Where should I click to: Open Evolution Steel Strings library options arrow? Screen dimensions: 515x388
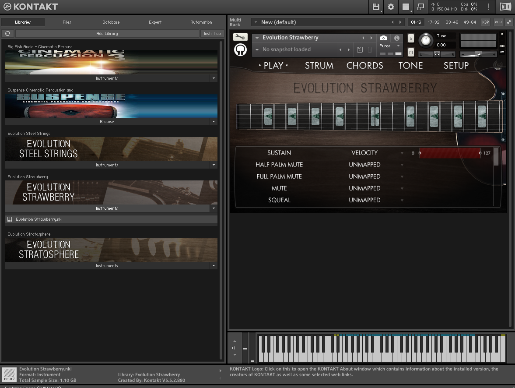pos(214,165)
